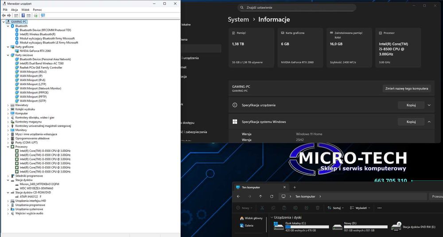
Task: Open the Akcja menu
Action: [15, 9]
